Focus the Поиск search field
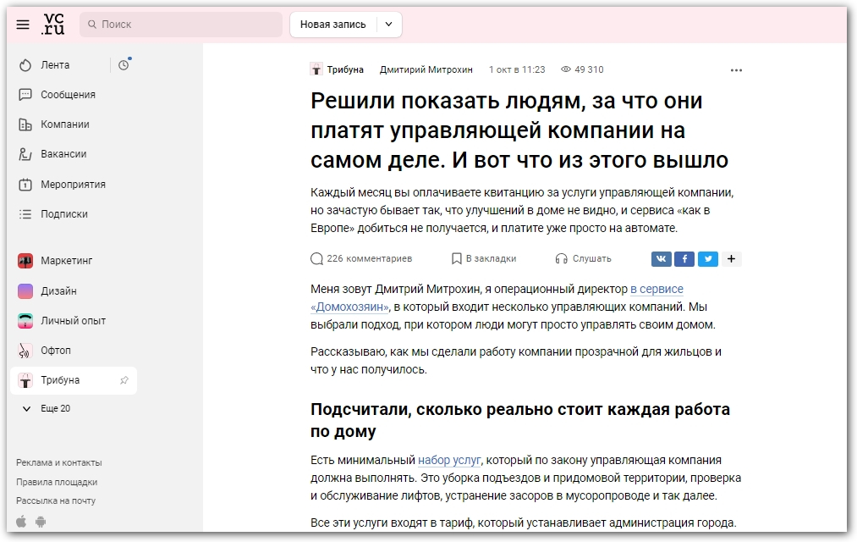The image size is (857, 542). [181, 25]
